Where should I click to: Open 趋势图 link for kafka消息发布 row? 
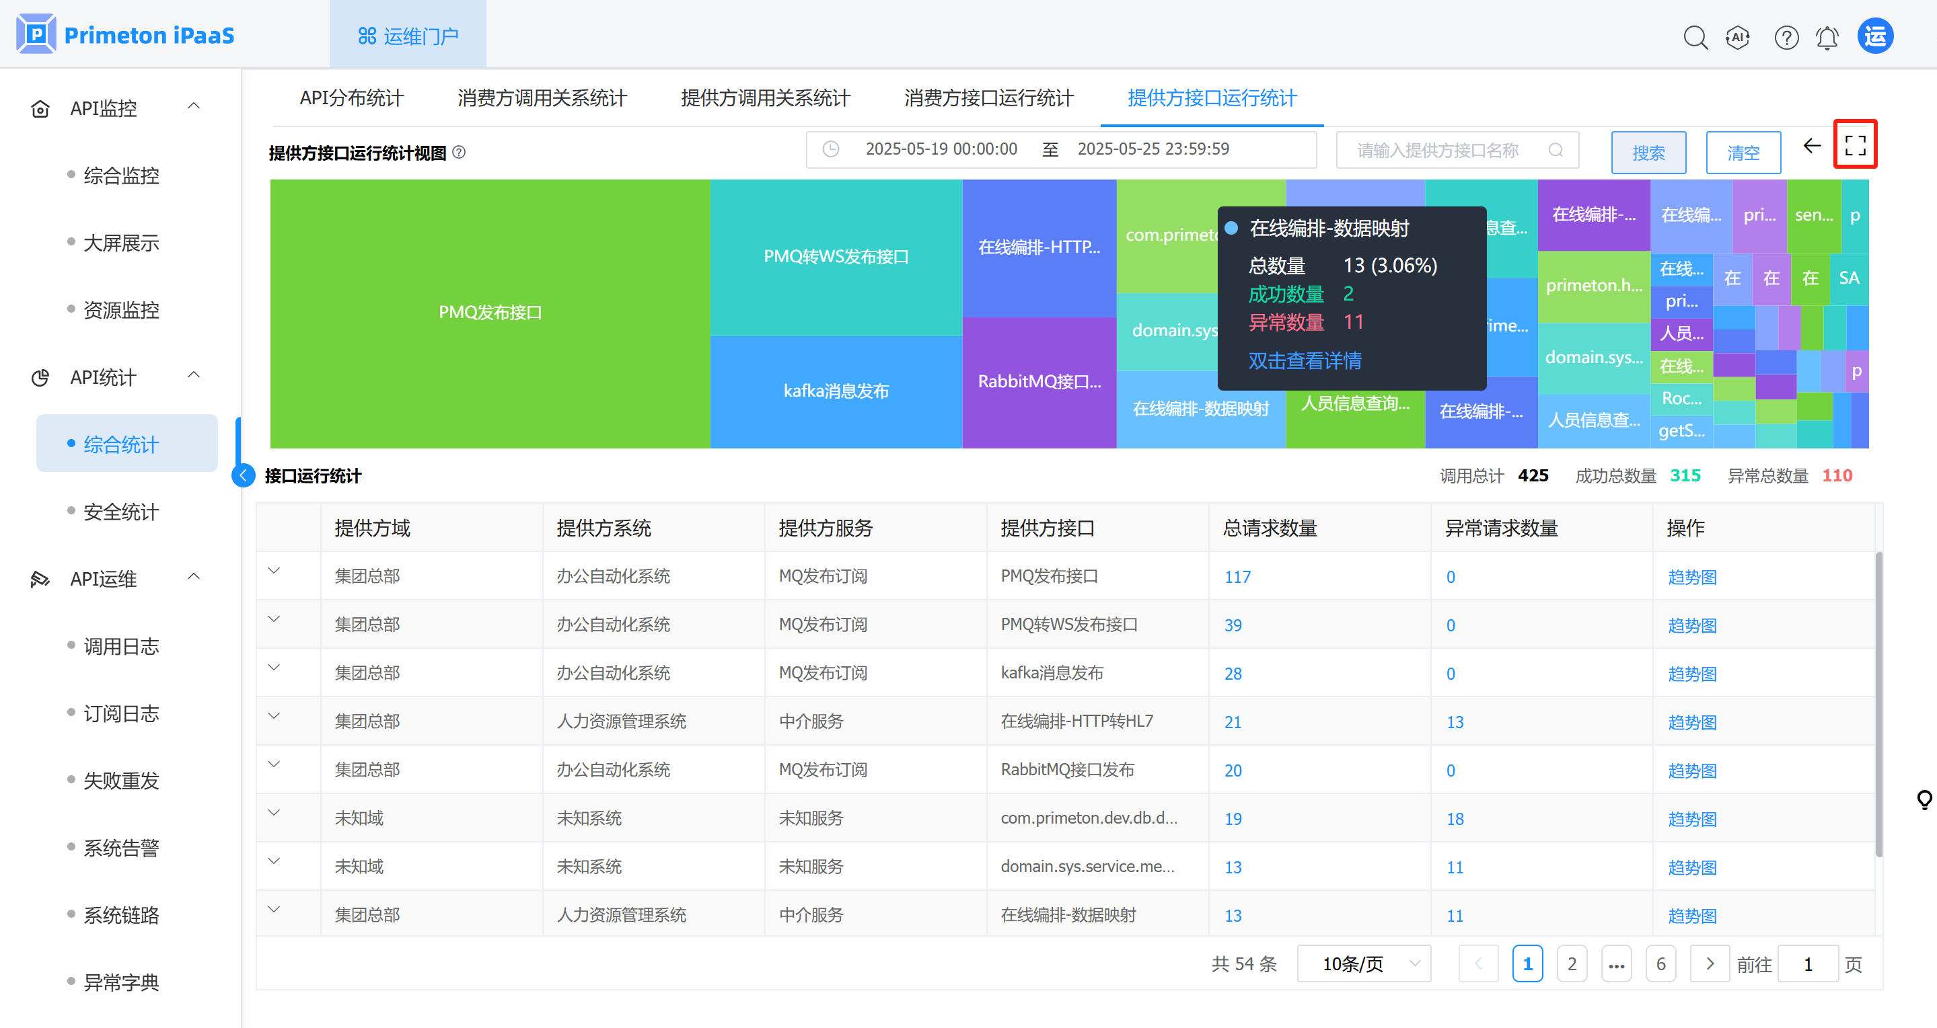coord(1692,673)
